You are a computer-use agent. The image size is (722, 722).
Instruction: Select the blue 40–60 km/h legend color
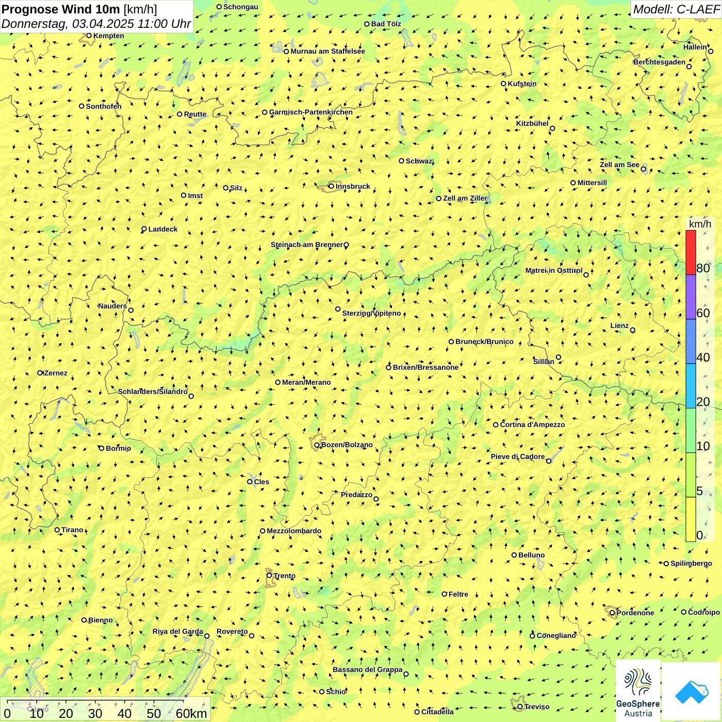[691, 341]
